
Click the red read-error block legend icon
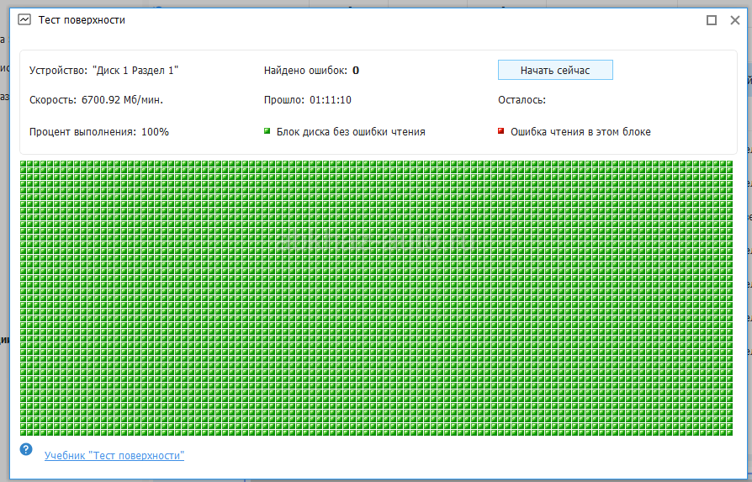(501, 131)
